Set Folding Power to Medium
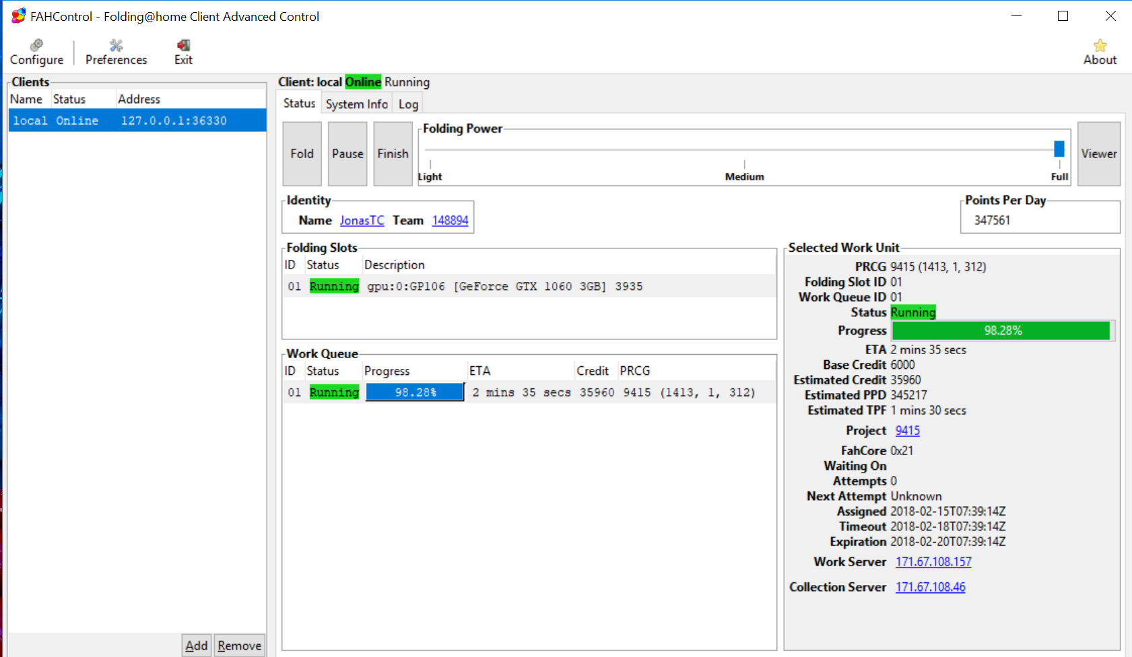The height and width of the screenshot is (657, 1132). point(744,176)
